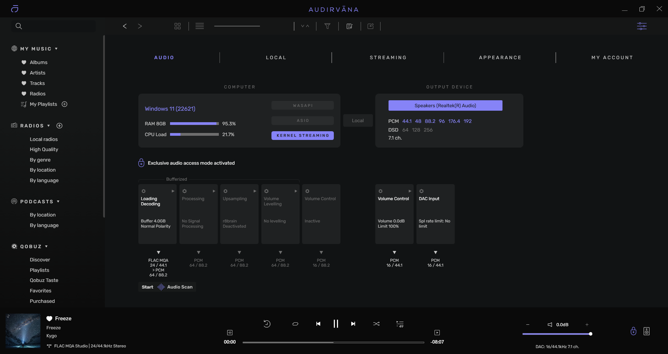Screen dimensions: 668x354
Task: Open the play queue icon
Action: pyautogui.click(x=400, y=324)
